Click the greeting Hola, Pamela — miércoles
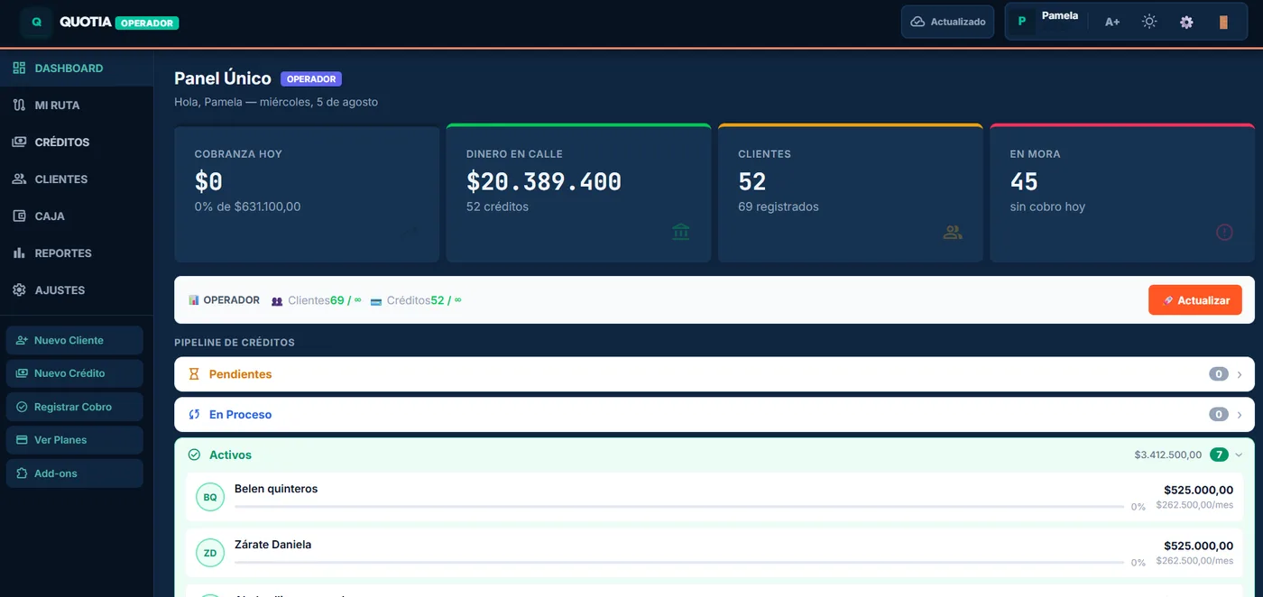Viewport: 1263px width, 597px height. click(276, 102)
